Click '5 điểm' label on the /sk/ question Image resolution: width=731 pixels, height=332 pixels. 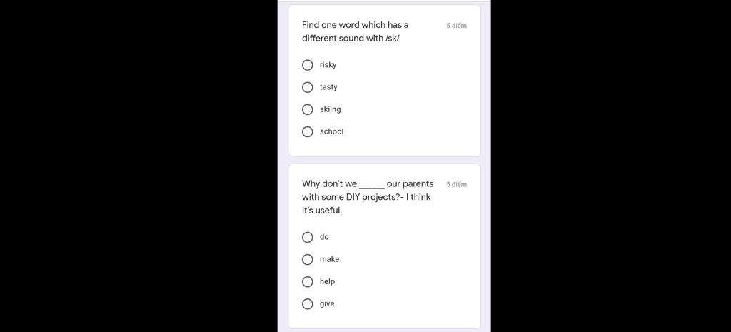click(457, 26)
